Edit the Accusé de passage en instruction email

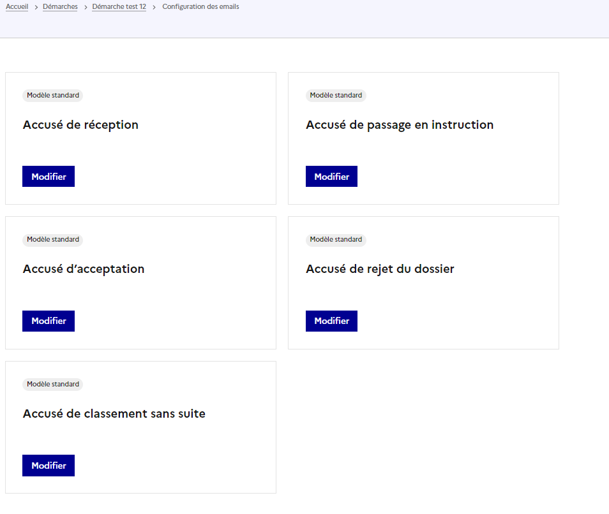coord(331,177)
